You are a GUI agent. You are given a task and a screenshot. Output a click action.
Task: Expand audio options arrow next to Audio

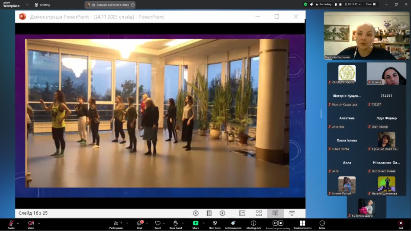[18, 223]
